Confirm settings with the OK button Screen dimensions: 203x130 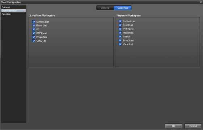173,126
